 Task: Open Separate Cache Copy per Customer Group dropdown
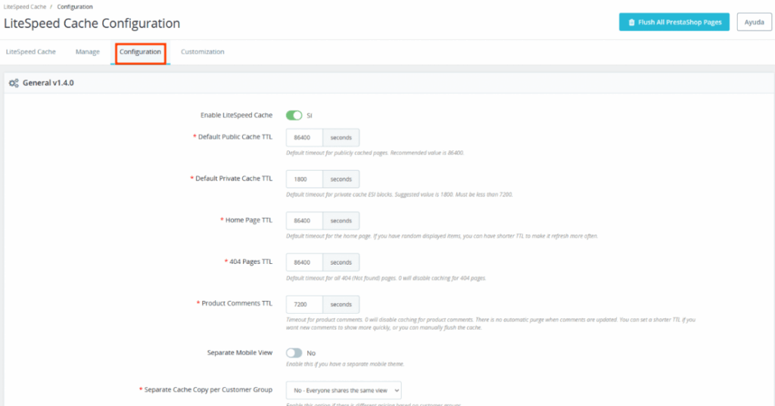pyautogui.click(x=344, y=390)
